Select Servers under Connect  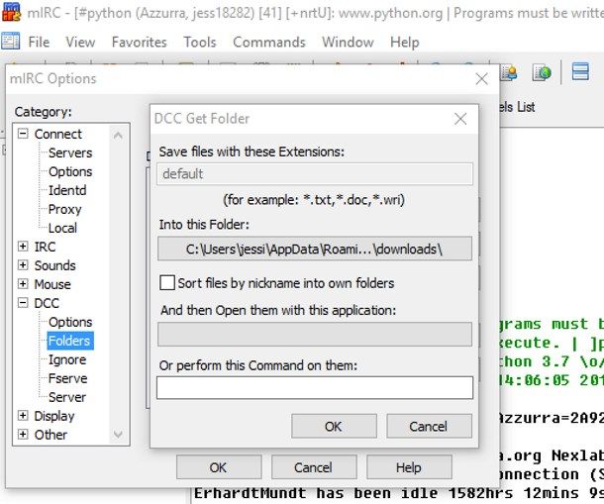click(x=70, y=152)
